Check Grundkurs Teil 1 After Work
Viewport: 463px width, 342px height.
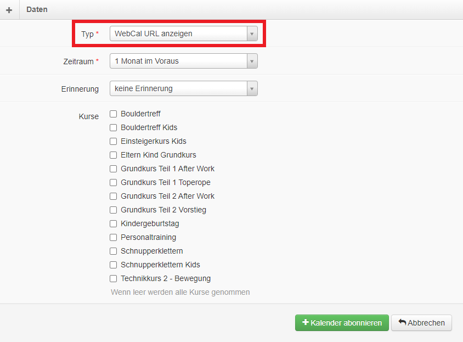click(x=113, y=169)
